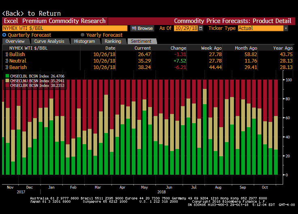
Task: Click Bullish year ago value 43.75
Action: point(286,55)
